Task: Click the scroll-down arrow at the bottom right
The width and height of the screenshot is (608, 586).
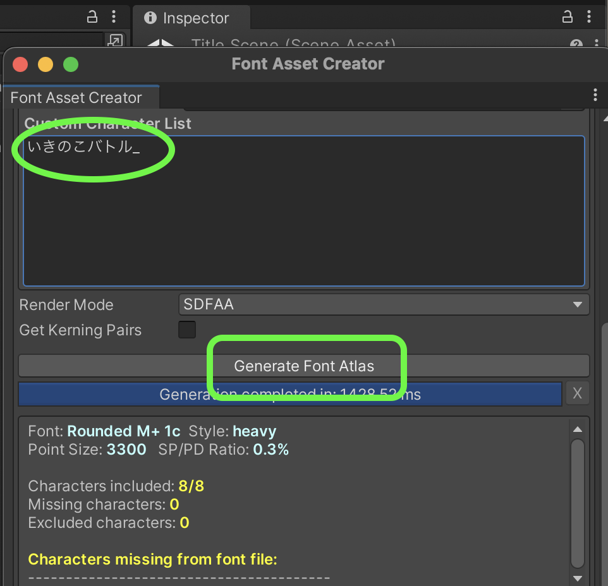Action: 577,577
